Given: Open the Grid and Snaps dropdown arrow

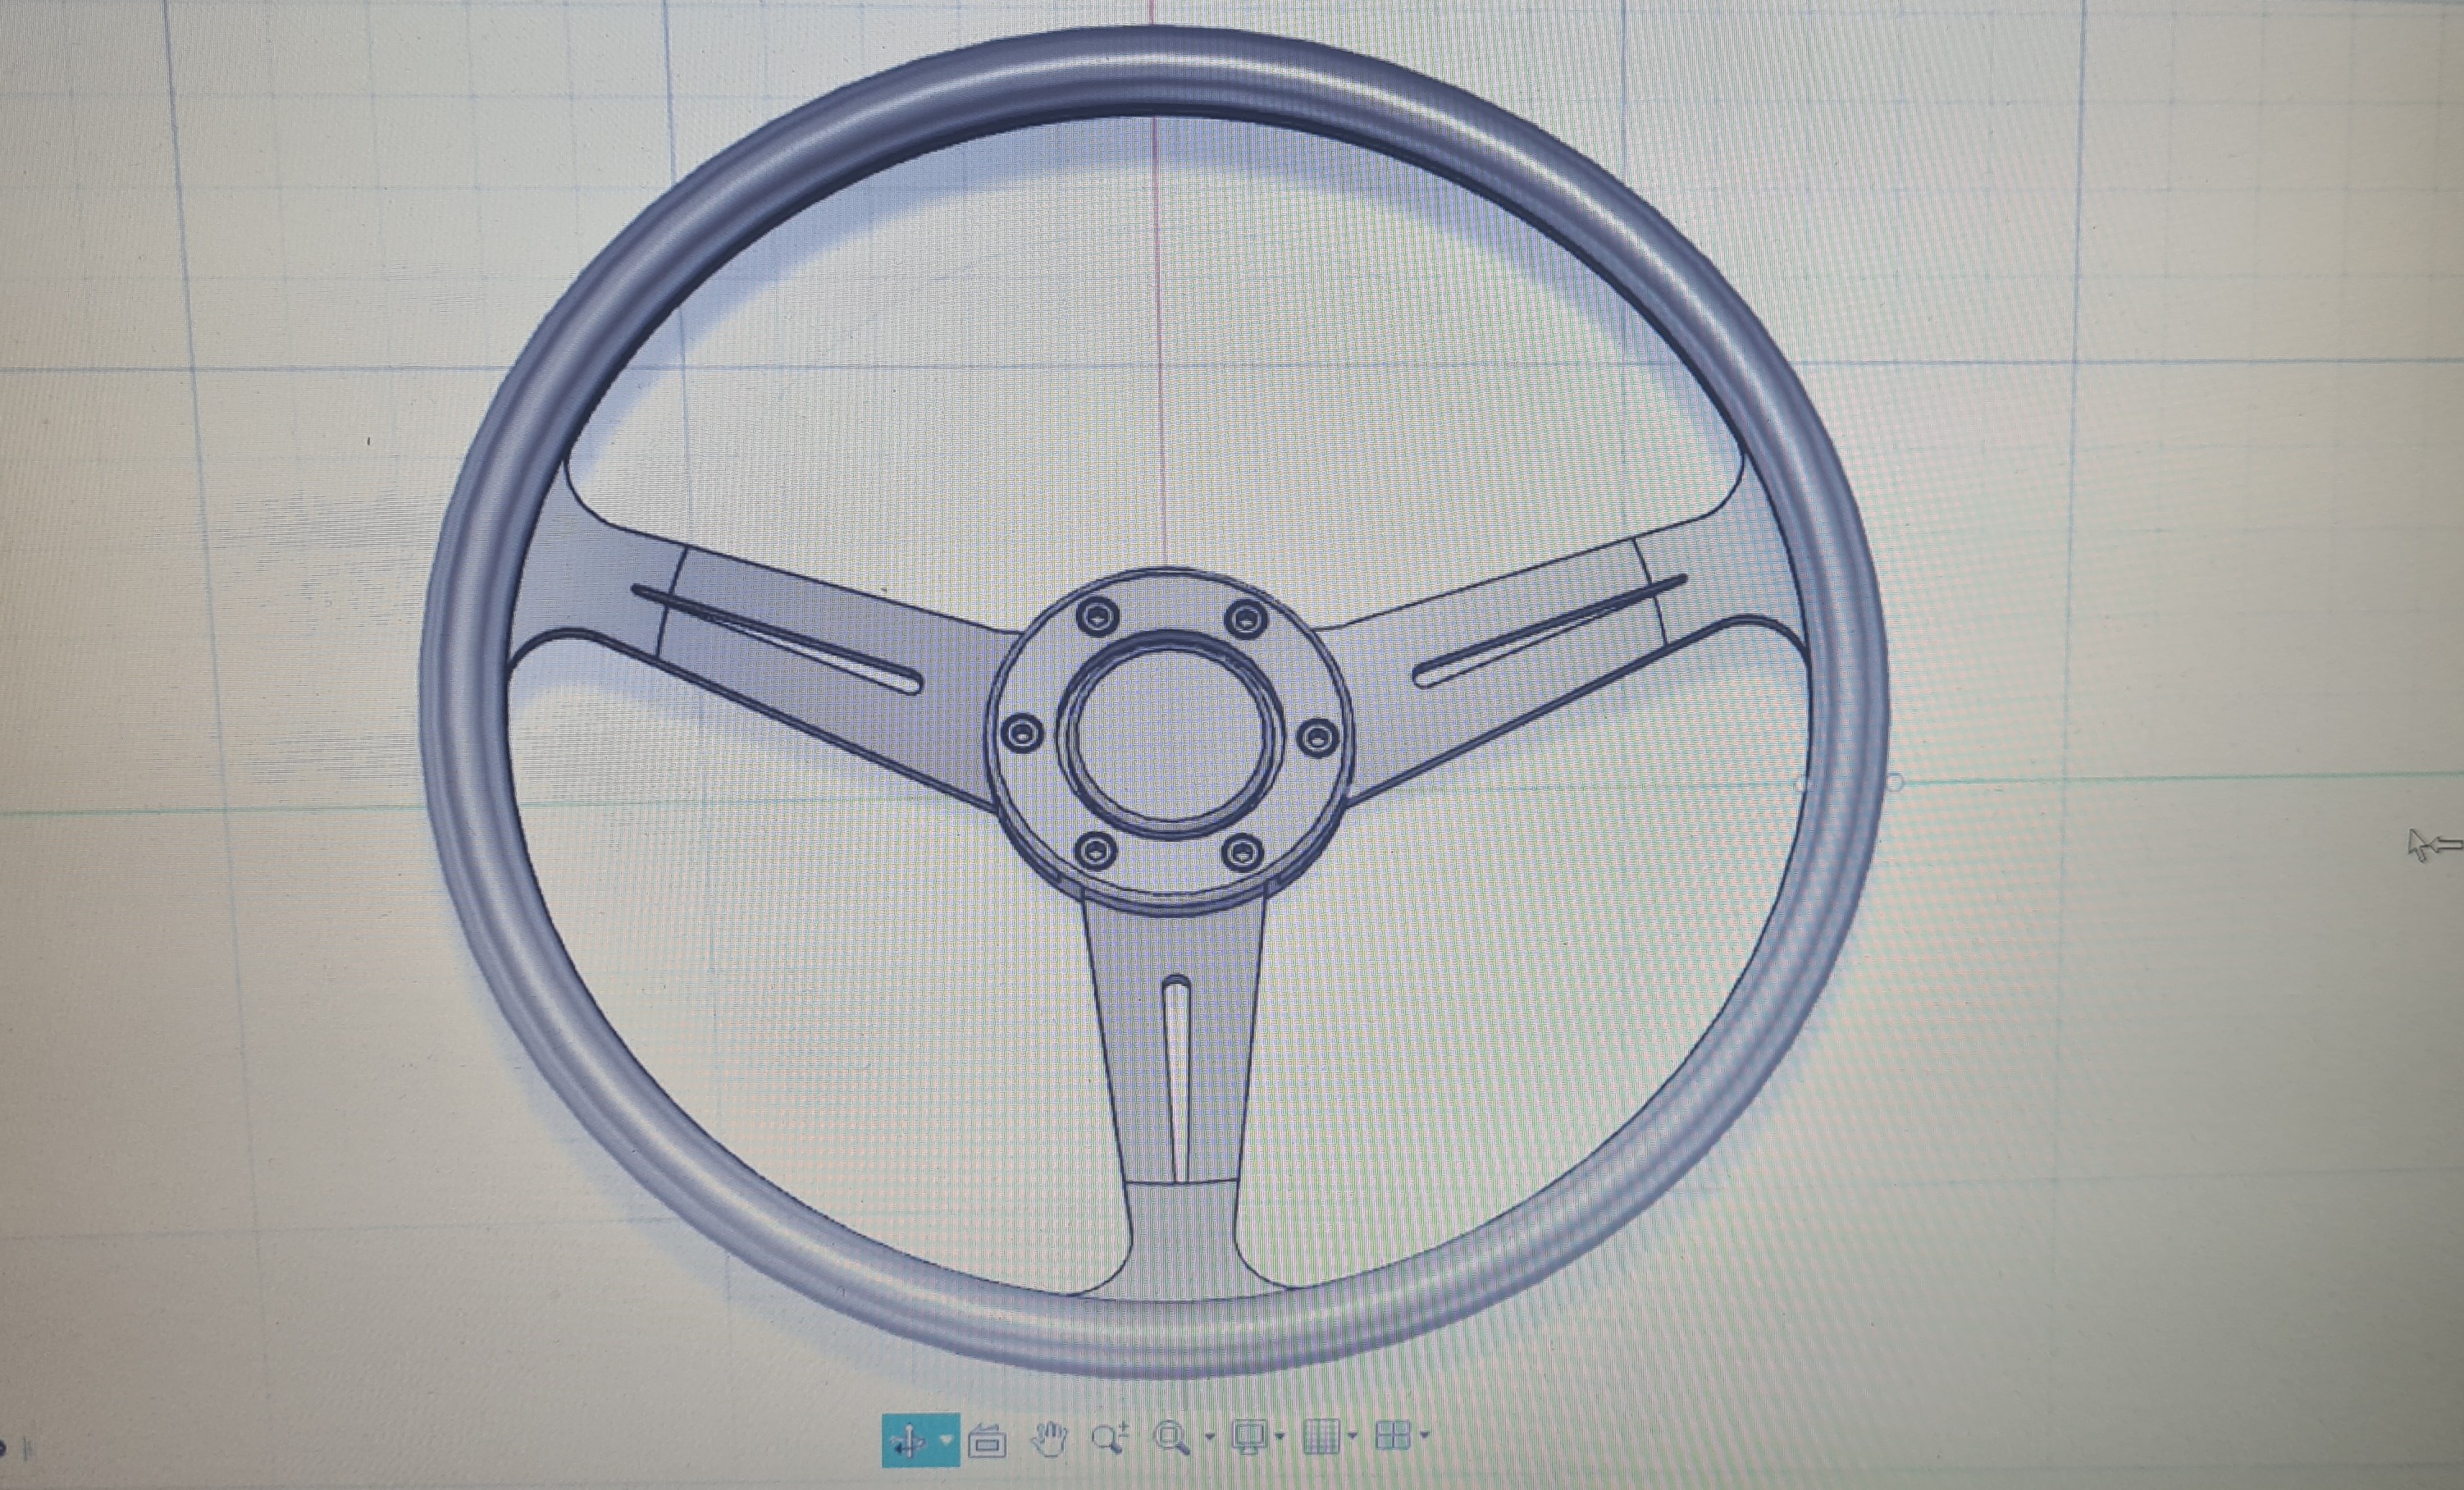Looking at the screenshot, I should click(x=1353, y=1437).
